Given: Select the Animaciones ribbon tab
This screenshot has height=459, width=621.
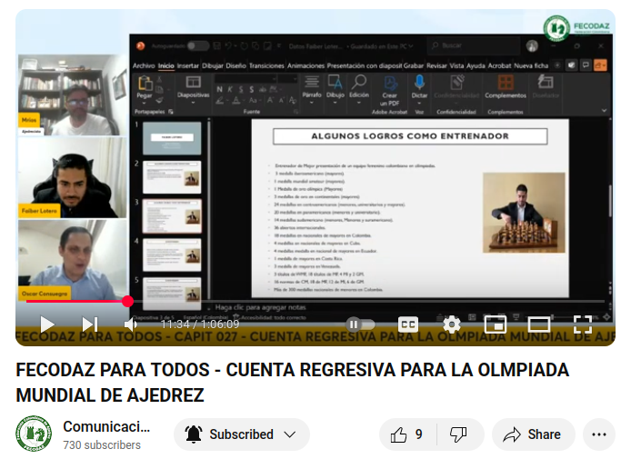Looking at the screenshot, I should click(305, 65).
